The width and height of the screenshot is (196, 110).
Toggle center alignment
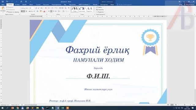click(x=51, y=11)
